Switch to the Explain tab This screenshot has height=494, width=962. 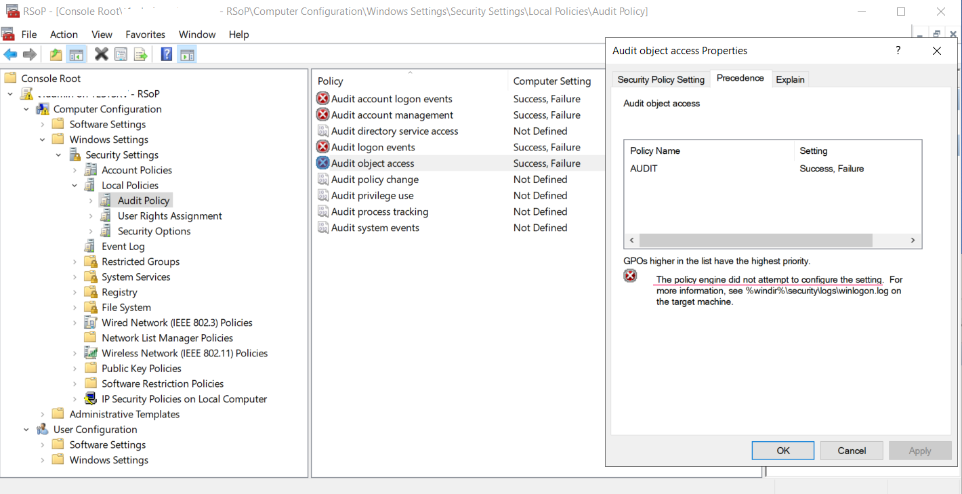tap(790, 79)
